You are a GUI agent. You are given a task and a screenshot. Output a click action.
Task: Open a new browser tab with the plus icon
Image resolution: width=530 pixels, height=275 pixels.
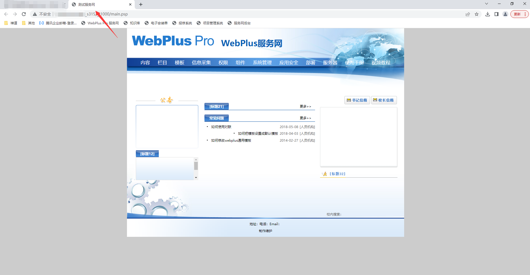[x=141, y=4]
